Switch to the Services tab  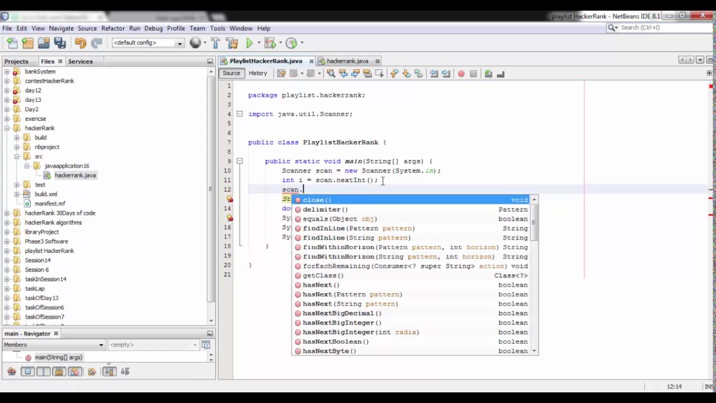point(81,62)
